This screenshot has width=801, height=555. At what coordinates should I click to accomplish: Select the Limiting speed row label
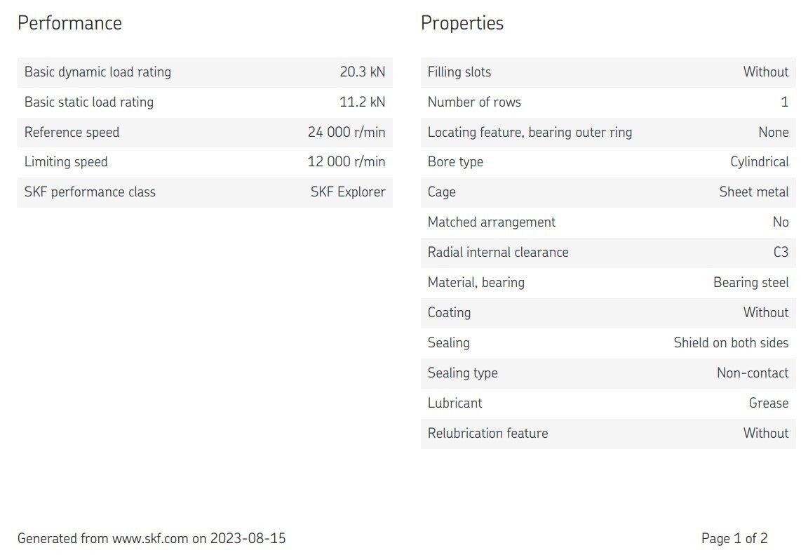click(66, 162)
